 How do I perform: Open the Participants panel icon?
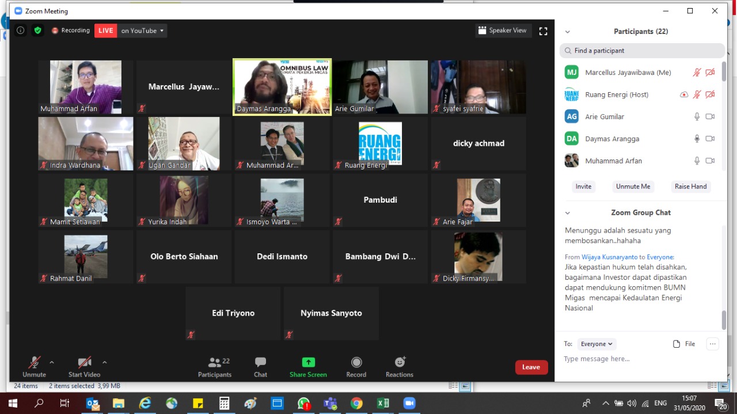(x=215, y=363)
